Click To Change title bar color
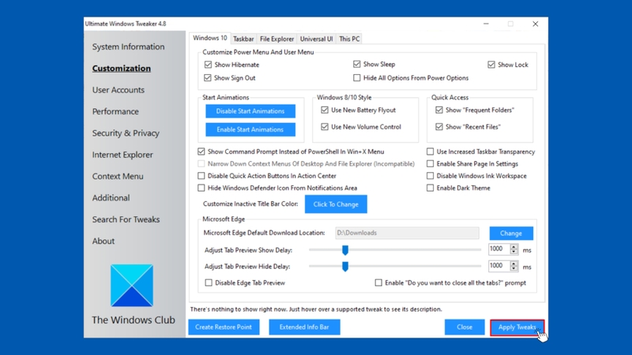This screenshot has width=632, height=355. pos(336,204)
